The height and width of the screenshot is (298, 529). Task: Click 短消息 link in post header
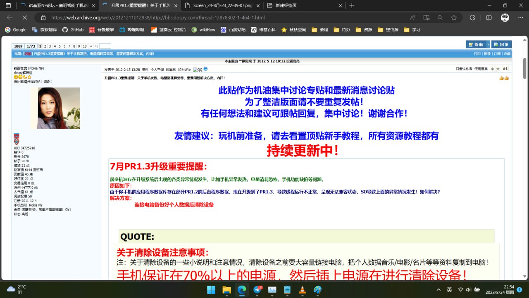coord(171,70)
